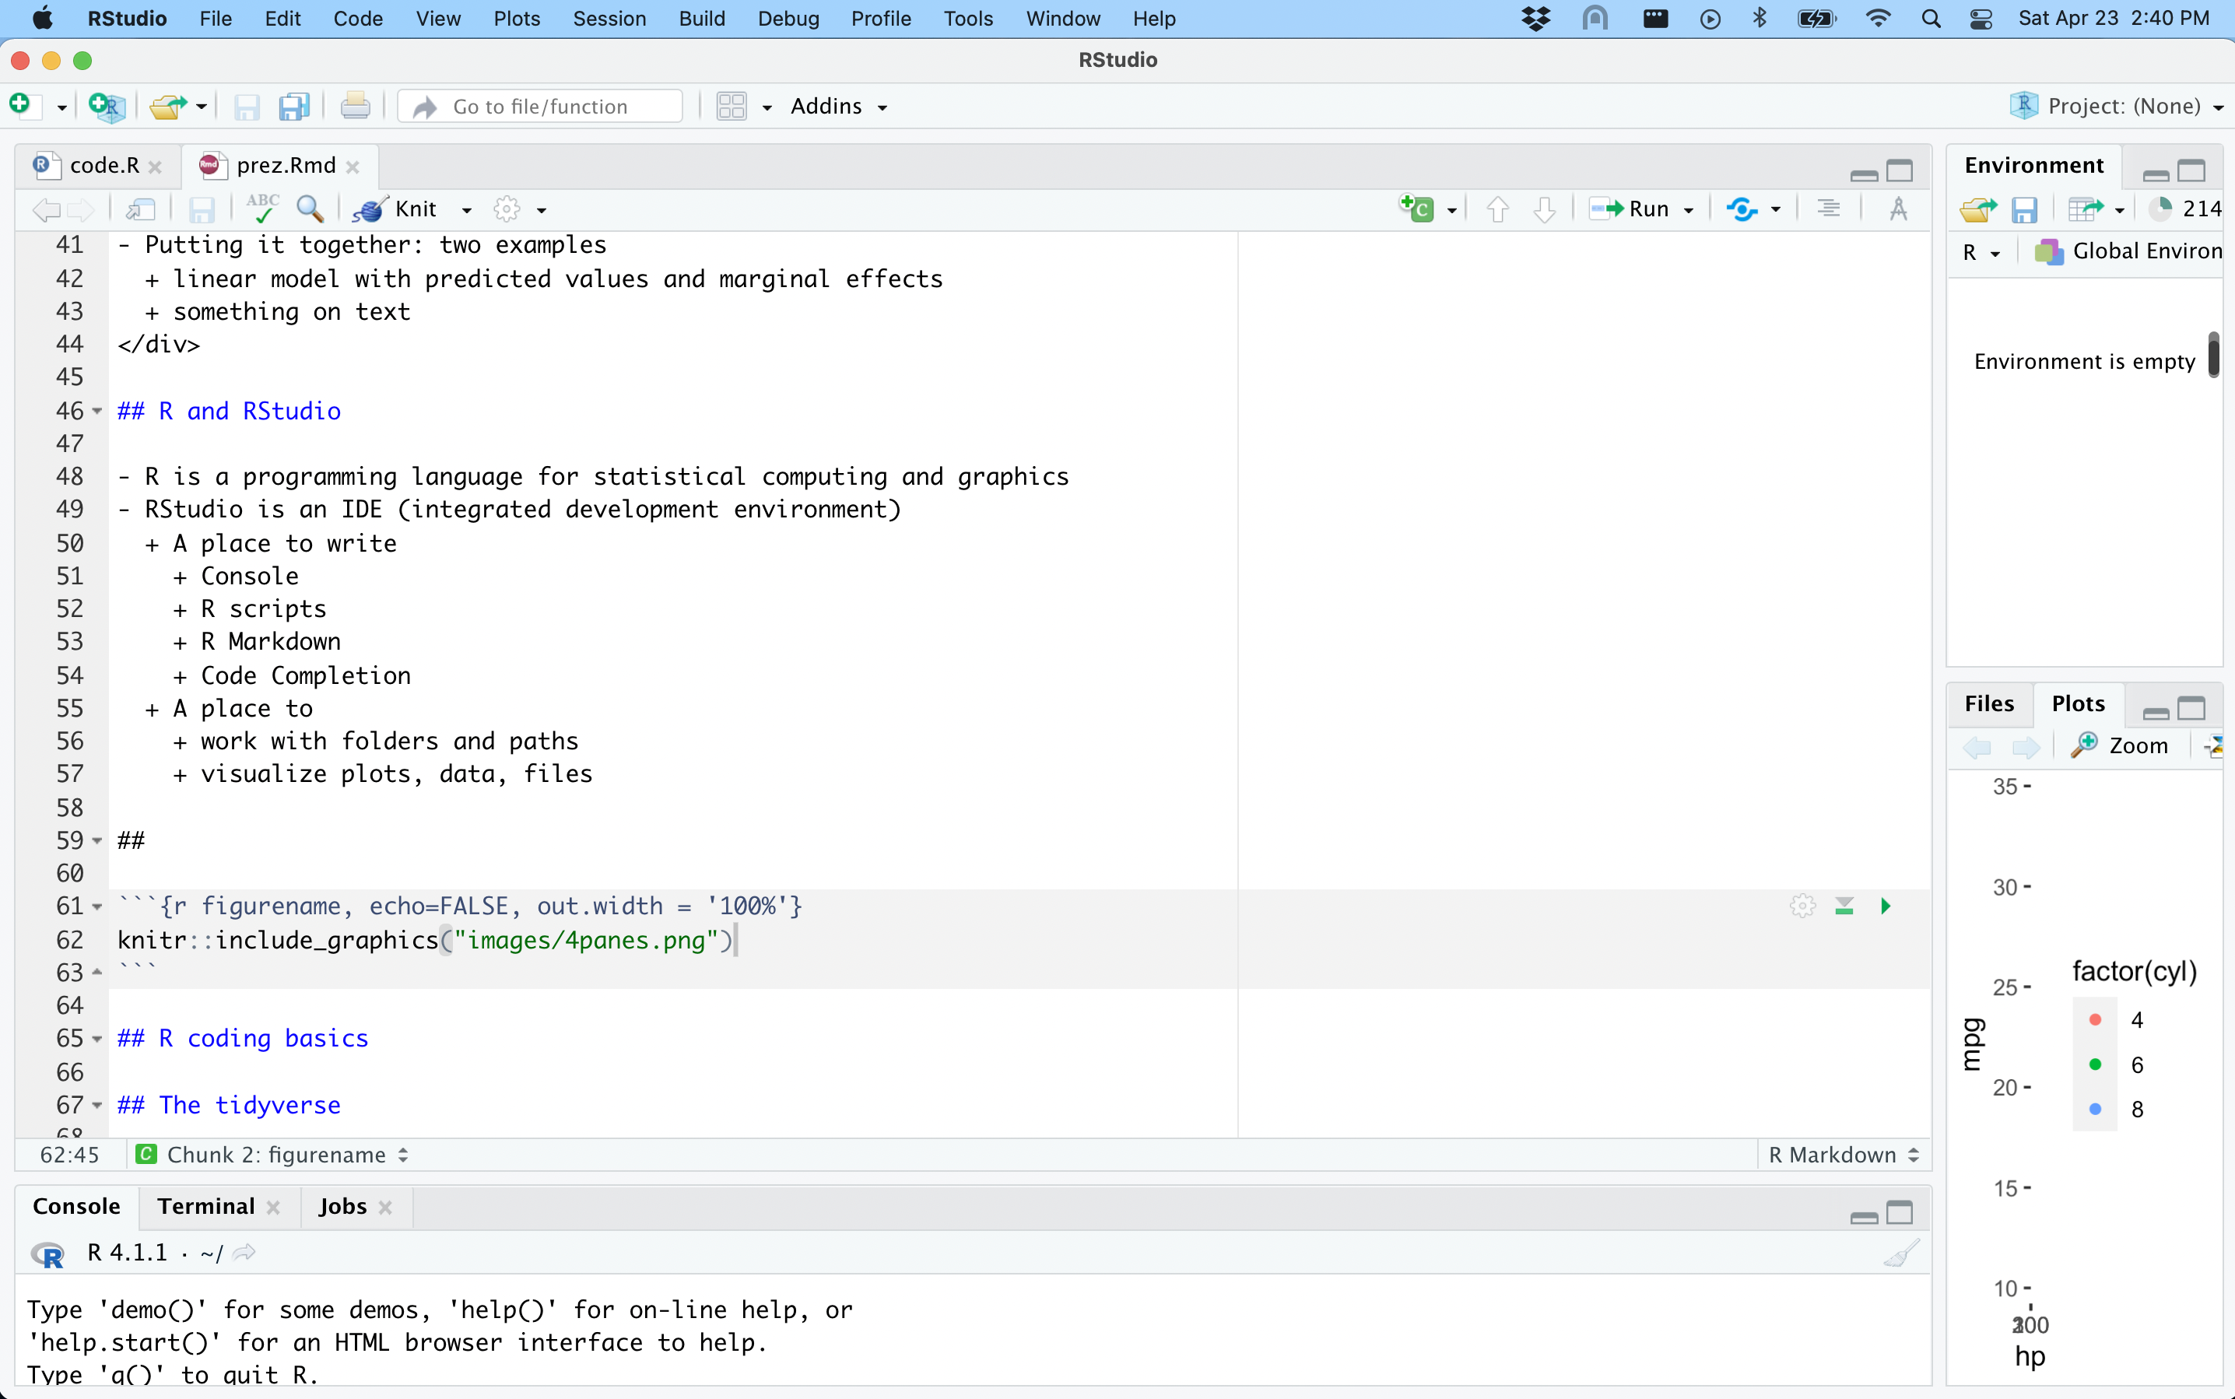Collapse the R and RStudio section
Viewport: 2235px width, 1399px height.
[x=97, y=411]
